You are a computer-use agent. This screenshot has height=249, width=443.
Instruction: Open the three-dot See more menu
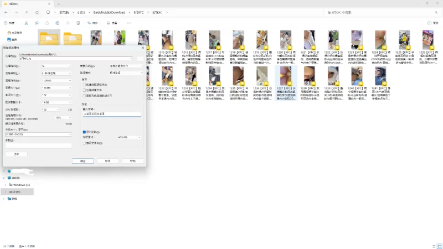pos(129,23)
